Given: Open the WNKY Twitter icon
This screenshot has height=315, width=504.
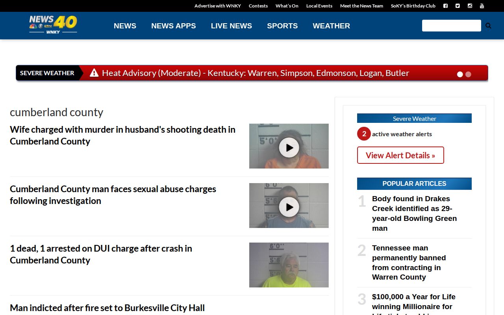Looking at the screenshot, I should (x=458, y=6).
